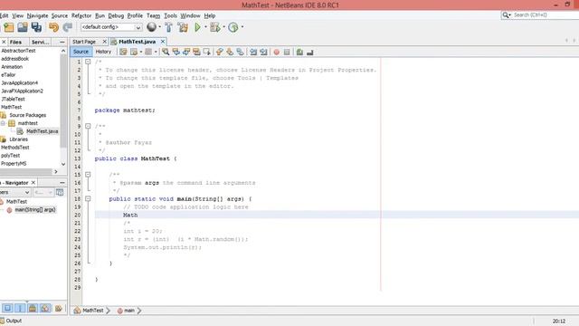Viewport: 579px width, 326px height.
Task: Open the Navigate menu
Action: [x=37, y=15]
